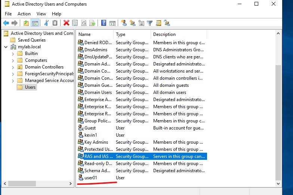Click 'Built-in account for gue...' description
This screenshot has width=293, height=195.
179,128
